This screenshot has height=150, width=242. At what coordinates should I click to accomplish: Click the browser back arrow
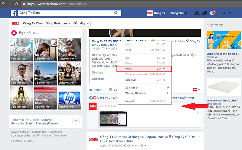(4, 4)
